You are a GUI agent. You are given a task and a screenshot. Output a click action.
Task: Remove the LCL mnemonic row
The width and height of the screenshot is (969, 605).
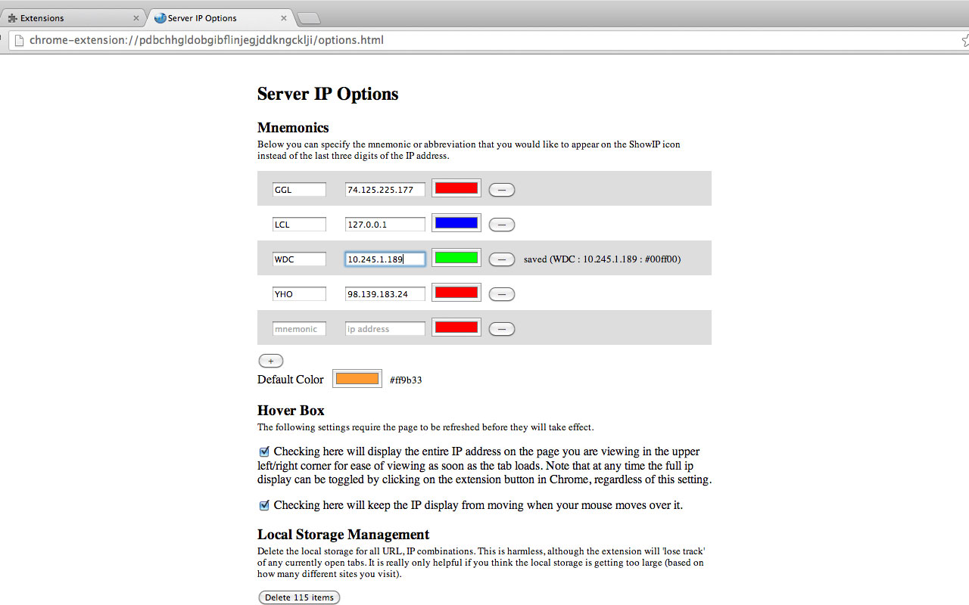(502, 225)
